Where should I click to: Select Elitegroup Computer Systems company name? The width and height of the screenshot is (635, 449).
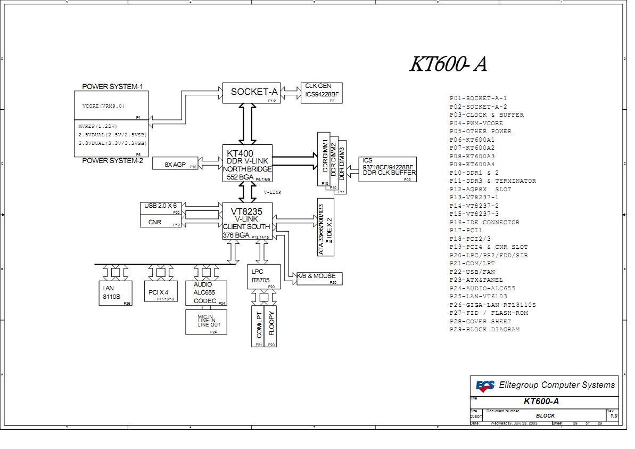tap(557, 385)
